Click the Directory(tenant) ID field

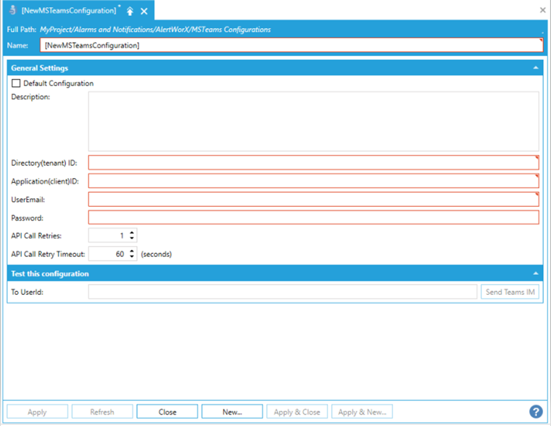pyautogui.click(x=313, y=163)
